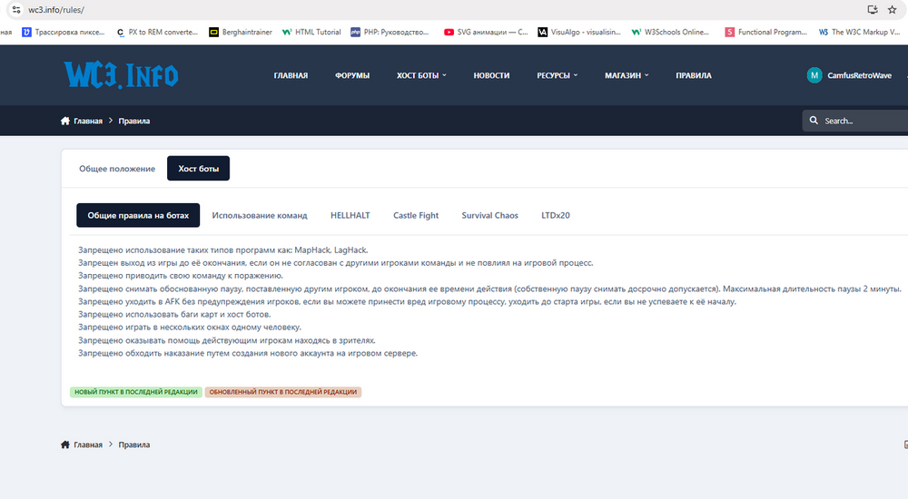
Task: Select the Использование команд tab
Action: pyautogui.click(x=260, y=216)
